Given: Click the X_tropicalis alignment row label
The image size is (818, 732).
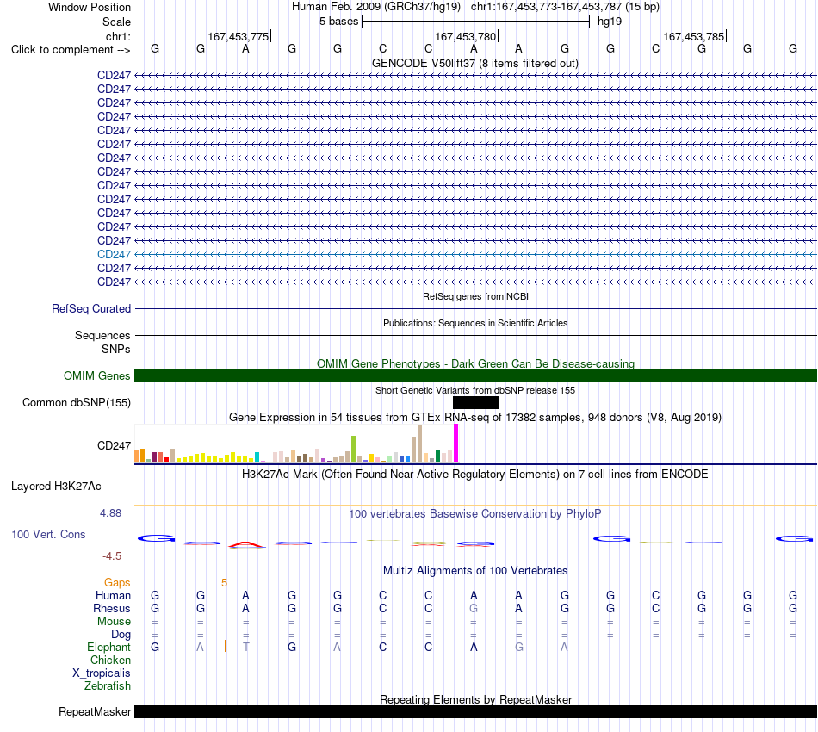Looking at the screenshot, I should [x=102, y=673].
